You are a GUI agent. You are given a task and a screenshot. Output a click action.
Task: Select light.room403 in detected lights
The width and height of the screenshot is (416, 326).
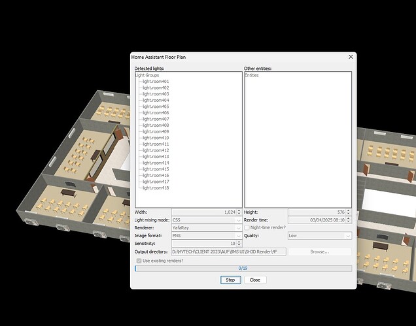(x=156, y=94)
